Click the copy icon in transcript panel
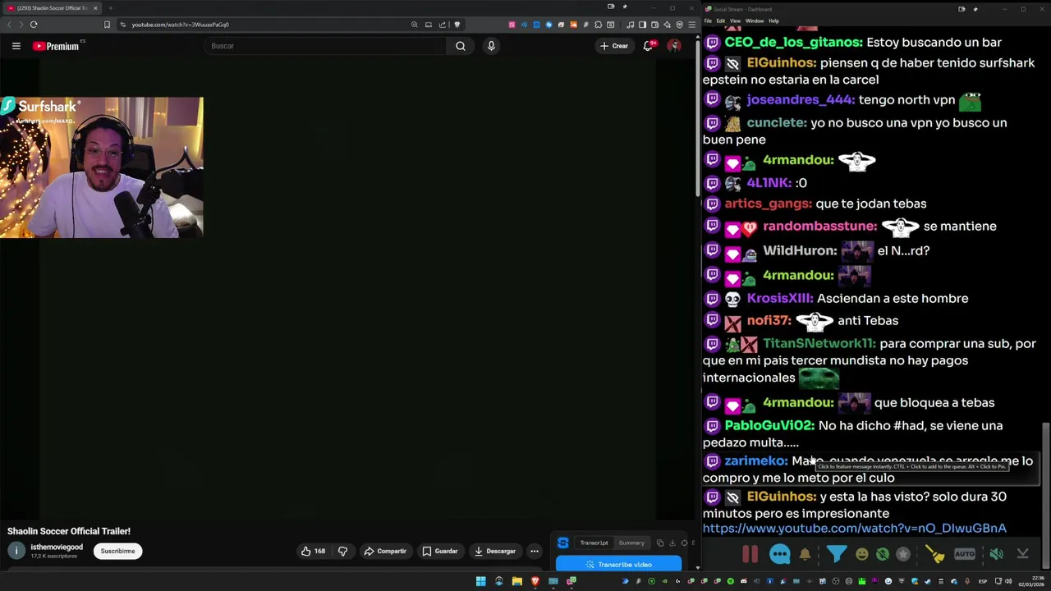1051x591 pixels. pyautogui.click(x=660, y=543)
